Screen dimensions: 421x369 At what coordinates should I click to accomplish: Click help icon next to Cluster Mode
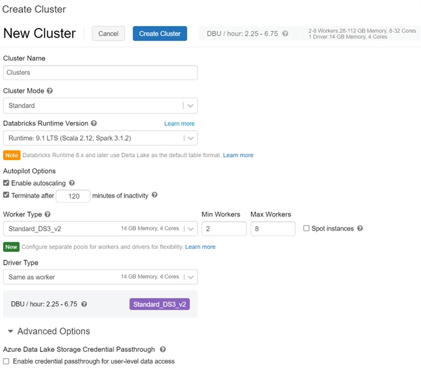(x=50, y=91)
